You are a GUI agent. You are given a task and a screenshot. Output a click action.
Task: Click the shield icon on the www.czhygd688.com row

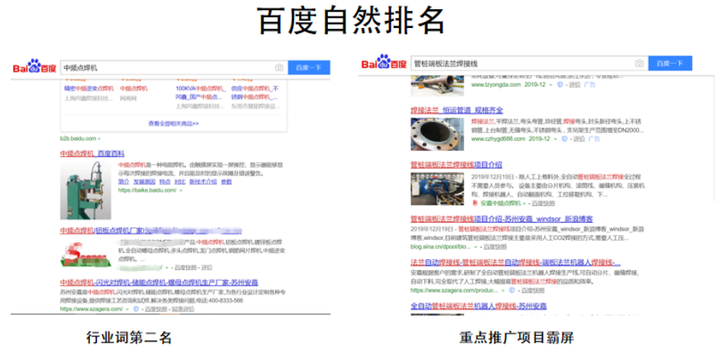point(564,139)
